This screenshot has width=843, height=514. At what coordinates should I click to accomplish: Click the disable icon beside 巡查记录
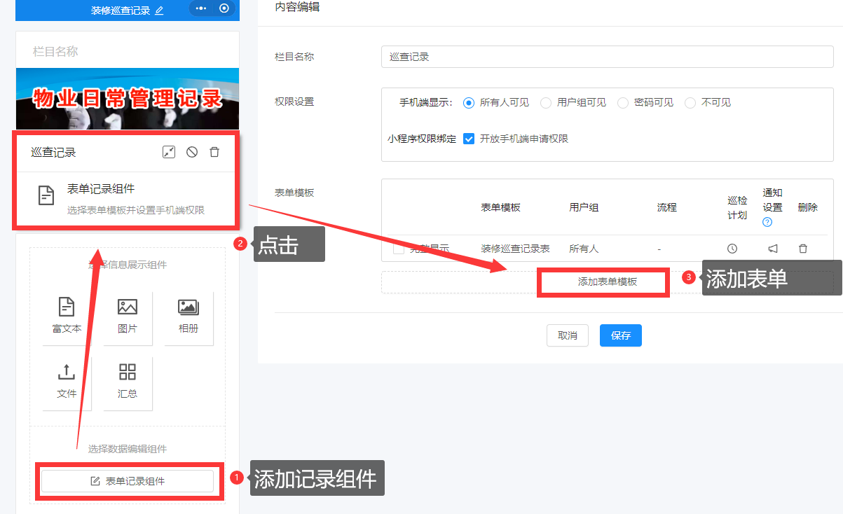[192, 152]
